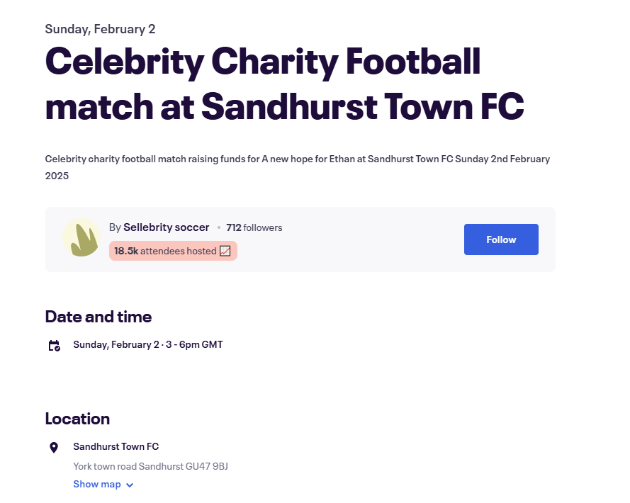Screen dimensions: 630x503
Task: Click the bullet separator before followers count
Action: 219,227
